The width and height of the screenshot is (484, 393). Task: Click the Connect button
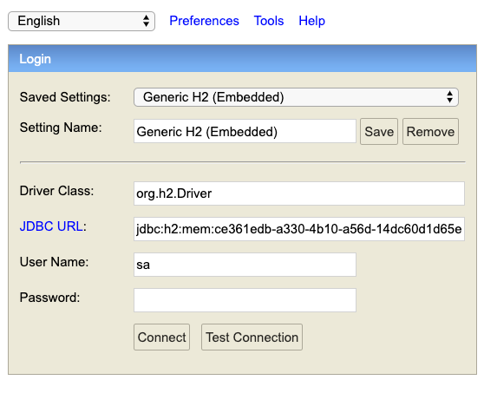(x=161, y=337)
